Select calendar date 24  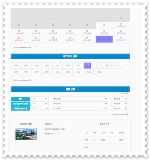121,32
